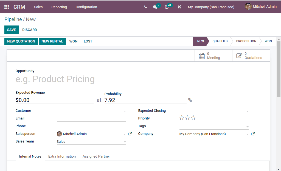This screenshot has width=281, height=171.
Task: Toggle the third priority star
Action: [193, 117]
